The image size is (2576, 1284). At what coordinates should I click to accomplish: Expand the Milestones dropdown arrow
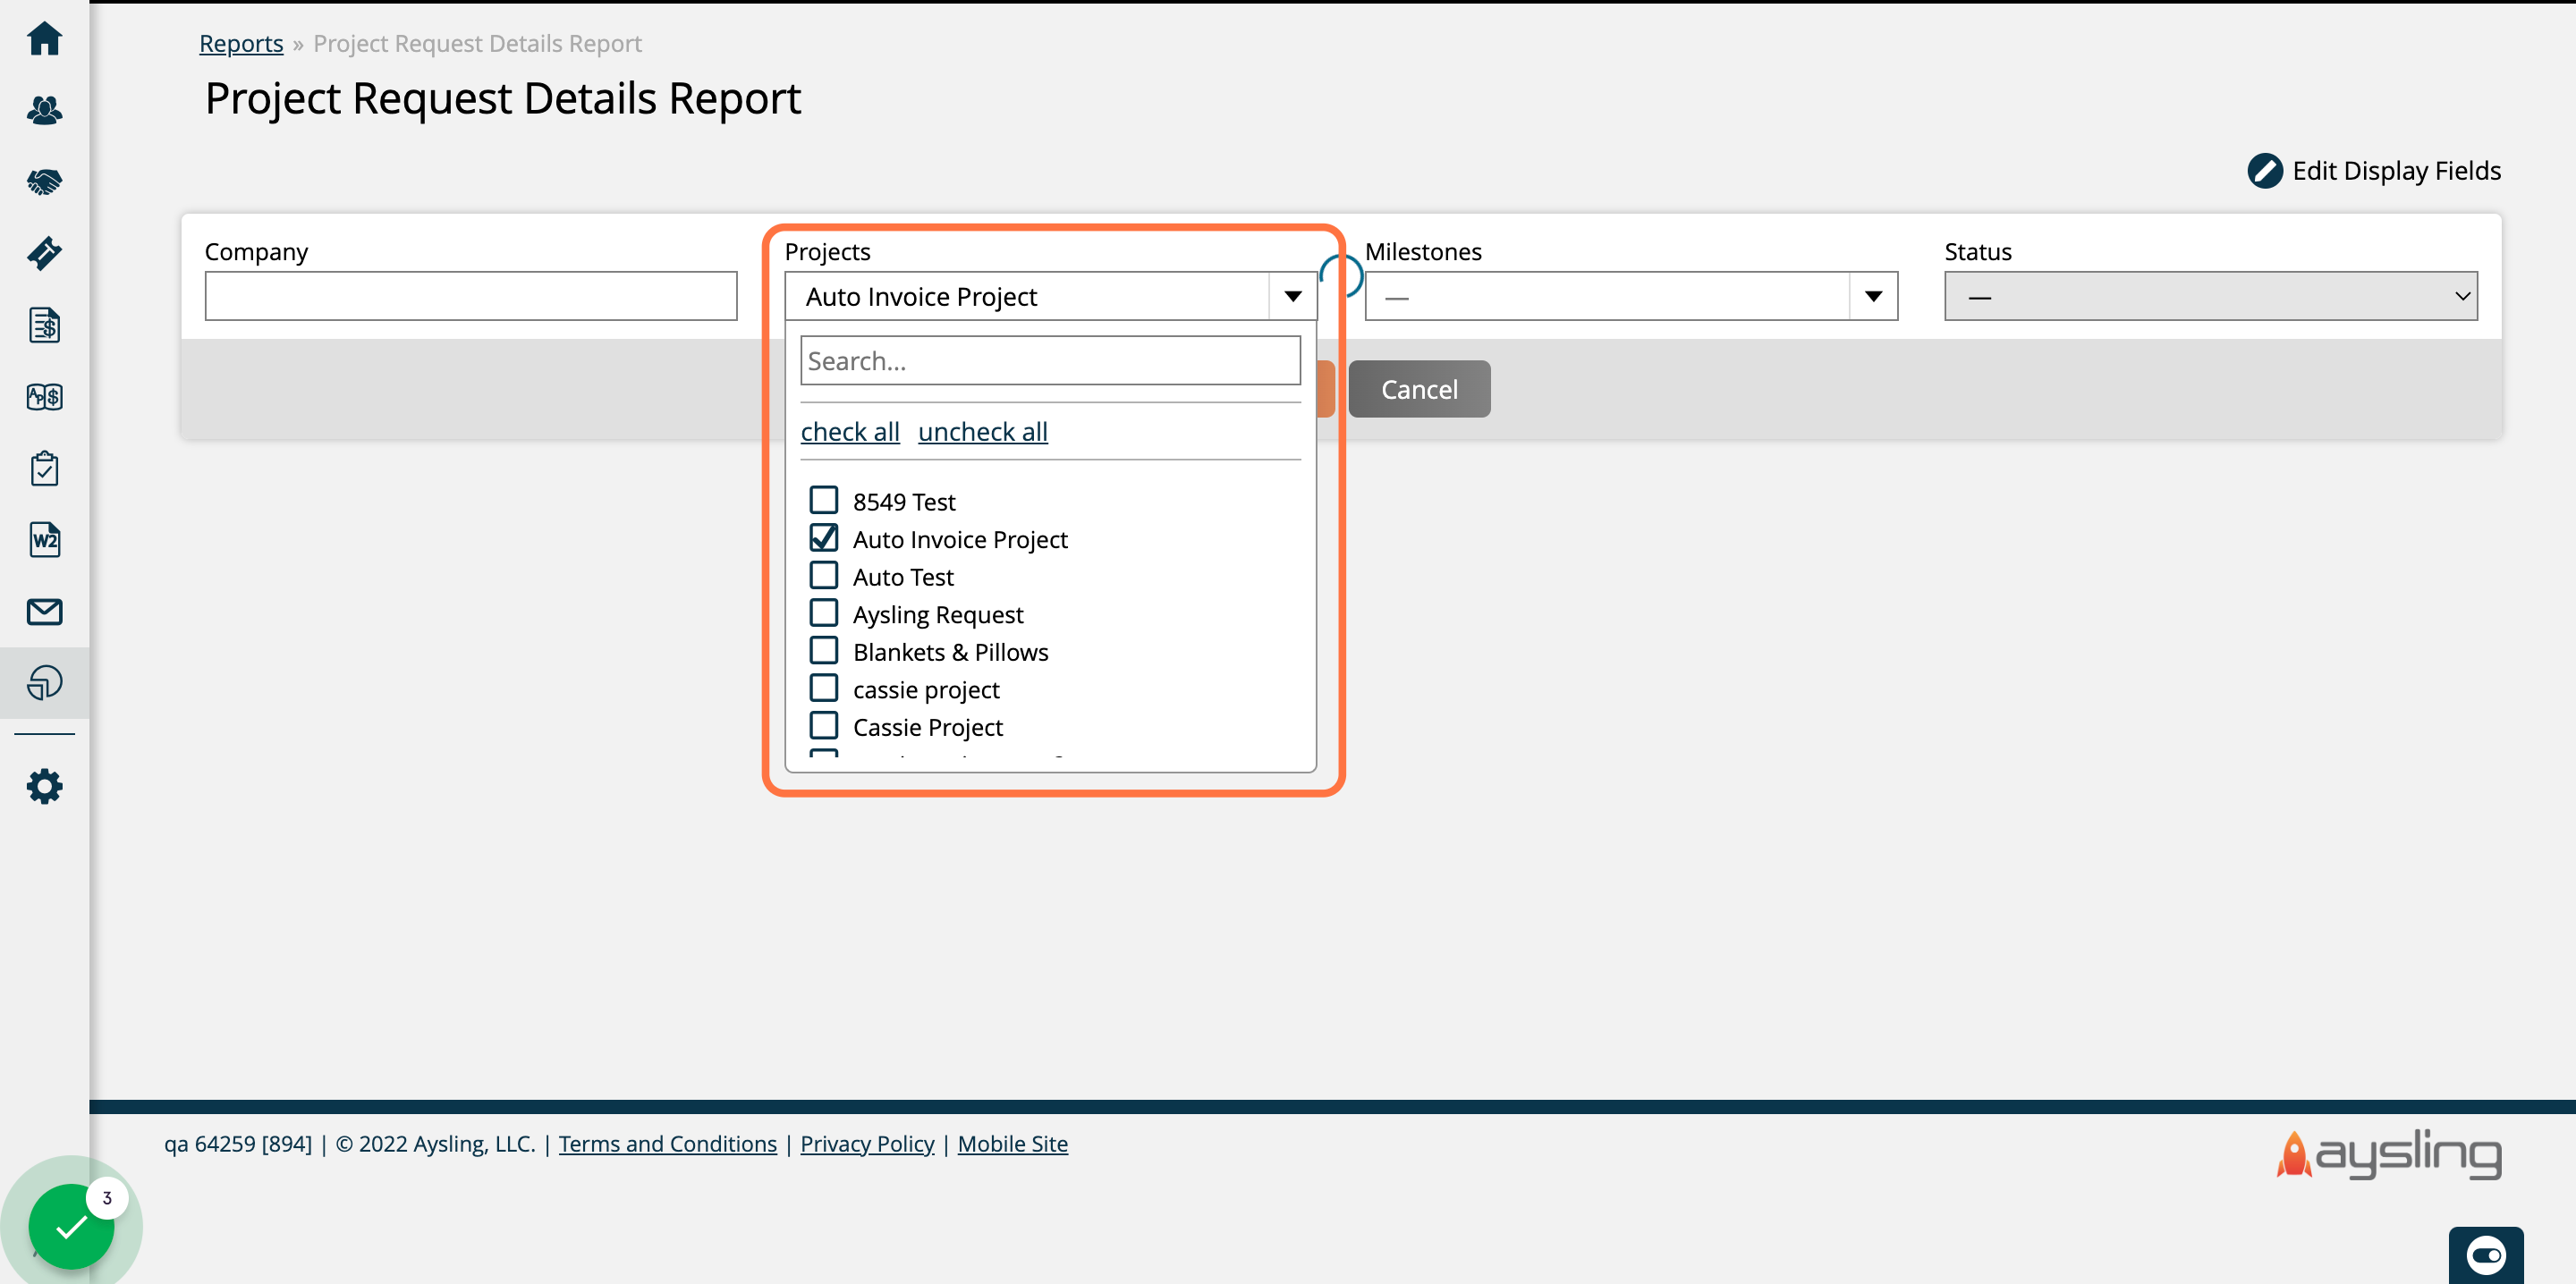1873,296
